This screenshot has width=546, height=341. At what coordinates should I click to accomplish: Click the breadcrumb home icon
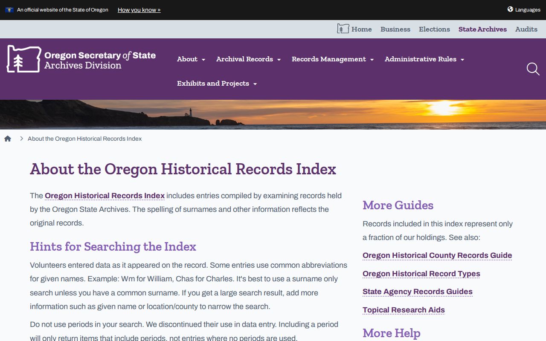coord(8,139)
